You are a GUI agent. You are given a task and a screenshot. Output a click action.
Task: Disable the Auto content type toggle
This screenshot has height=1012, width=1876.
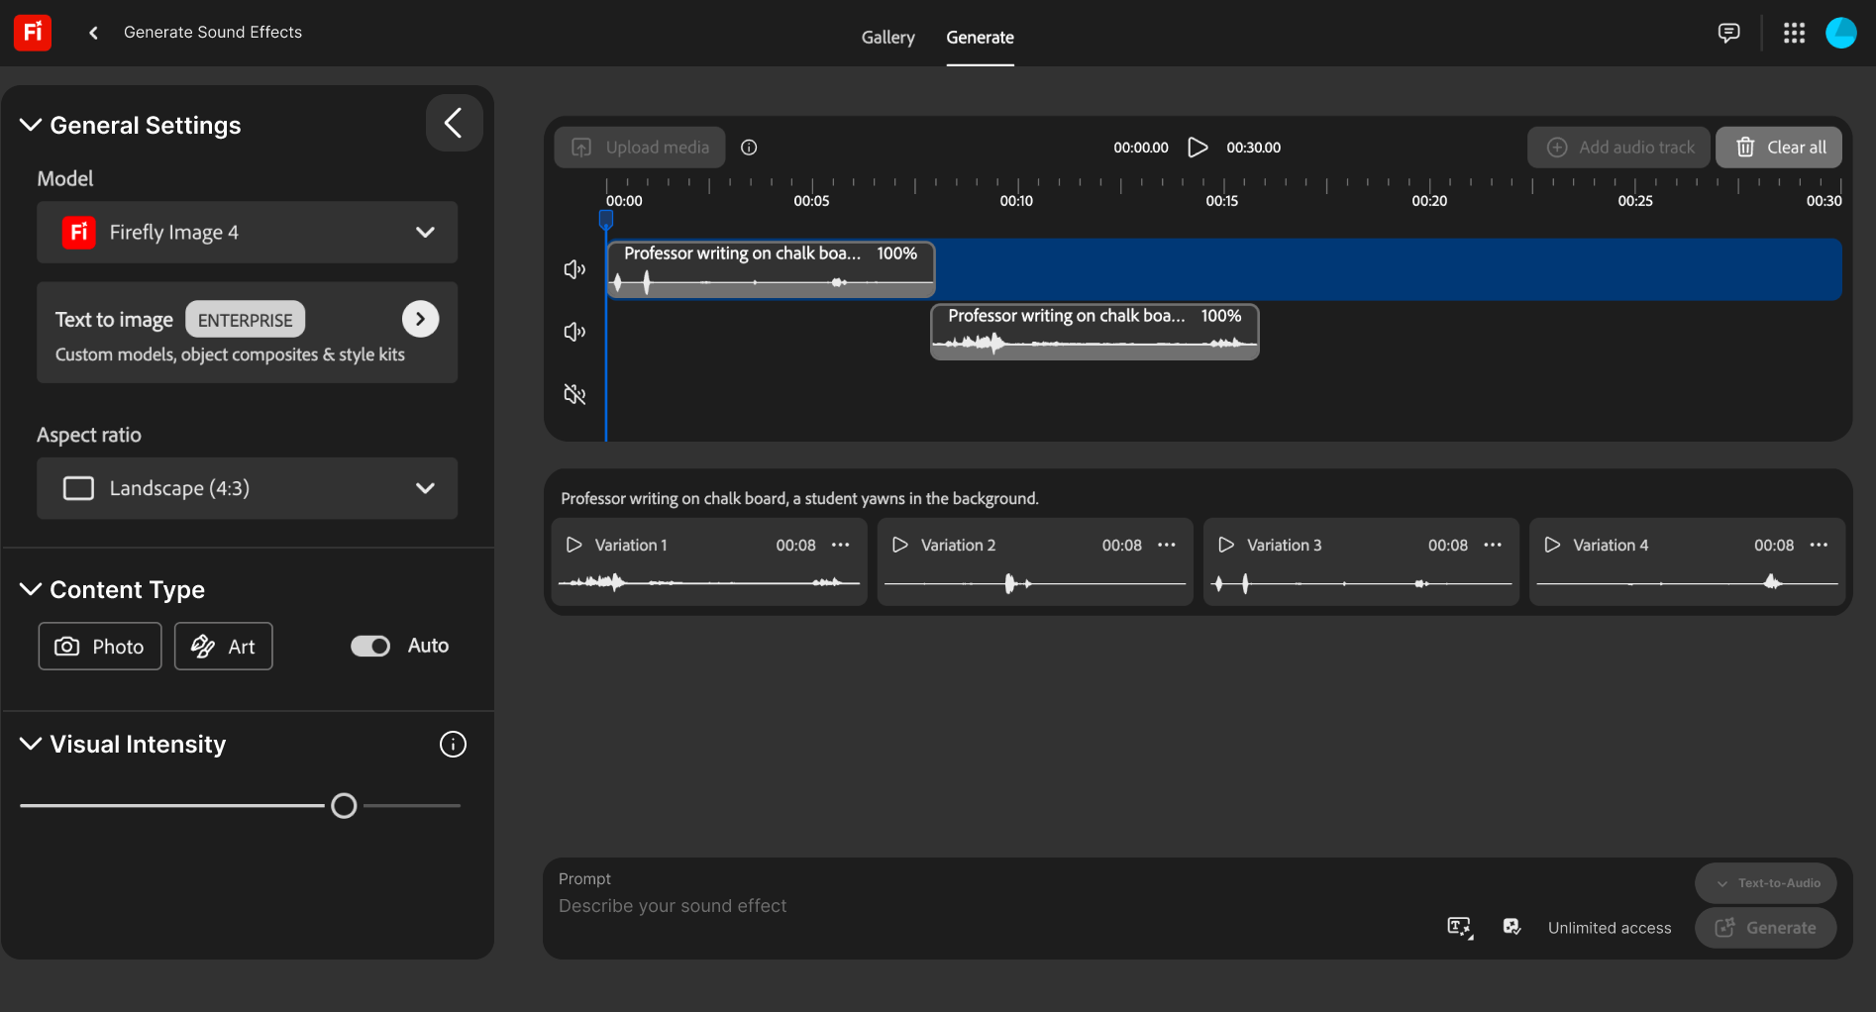[369, 645]
